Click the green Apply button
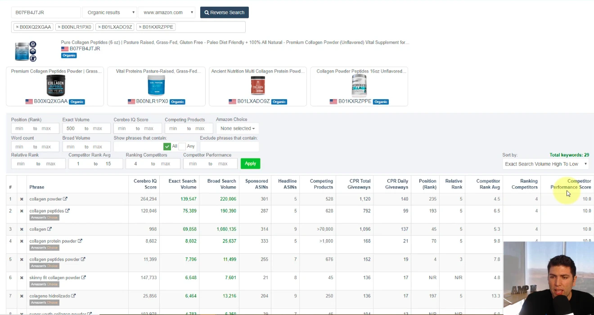Image resolution: width=594 pixels, height=315 pixels. pyautogui.click(x=250, y=163)
